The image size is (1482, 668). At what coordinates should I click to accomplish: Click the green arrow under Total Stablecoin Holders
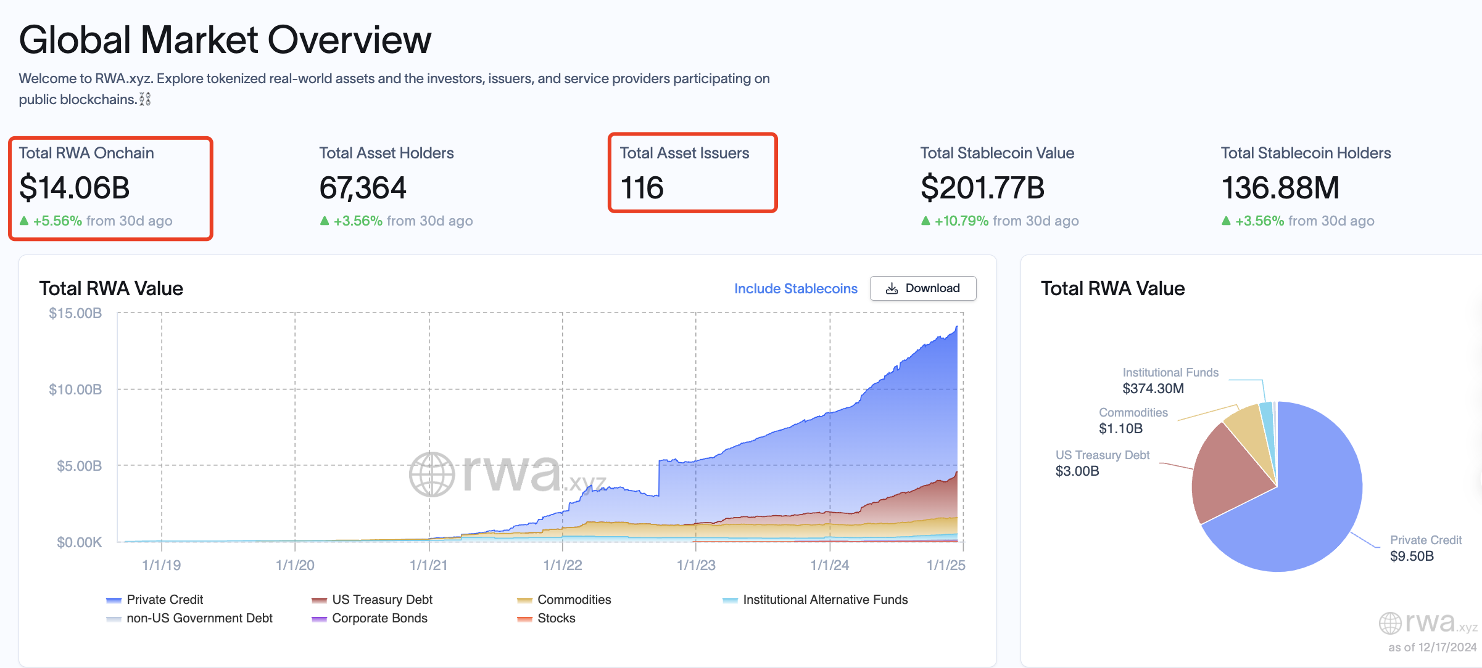1226,221
